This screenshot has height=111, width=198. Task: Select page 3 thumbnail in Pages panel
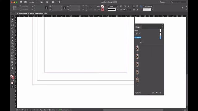(x=137, y=64)
